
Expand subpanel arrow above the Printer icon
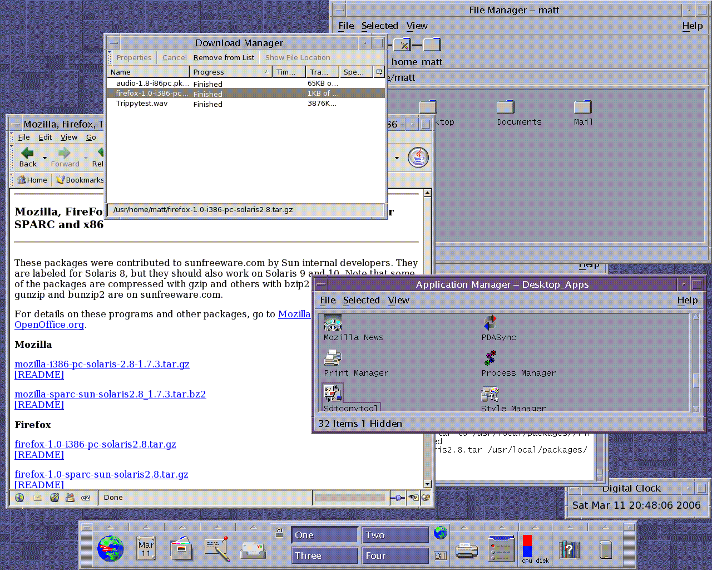(x=465, y=527)
